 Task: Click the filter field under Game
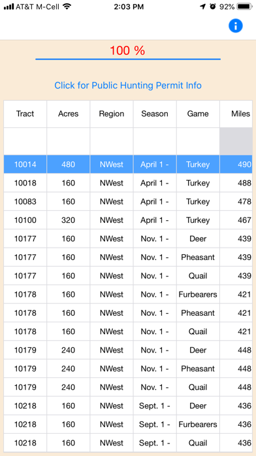tap(198, 141)
